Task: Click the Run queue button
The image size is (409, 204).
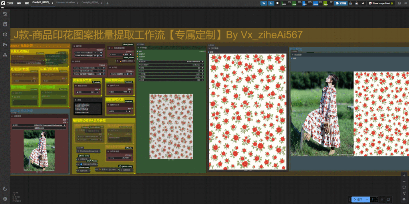Action: [x=358, y=199]
